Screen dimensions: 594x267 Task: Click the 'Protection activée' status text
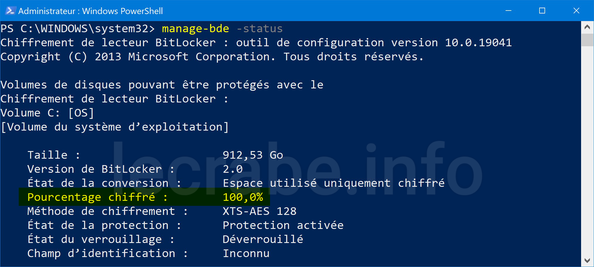coord(283,225)
